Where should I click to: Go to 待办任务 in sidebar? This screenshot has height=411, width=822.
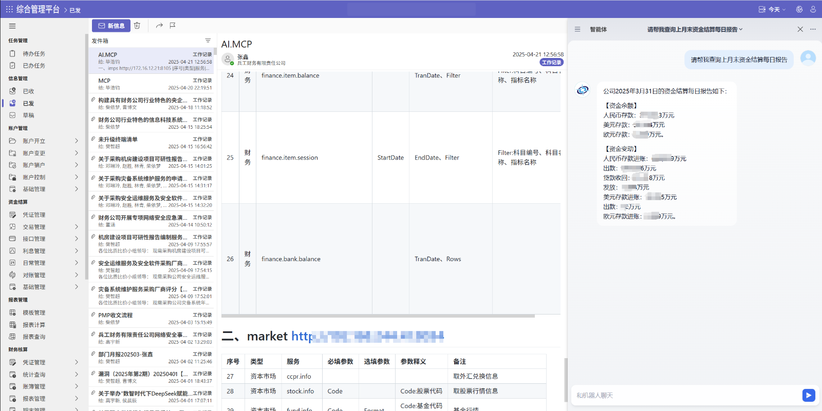pos(34,53)
